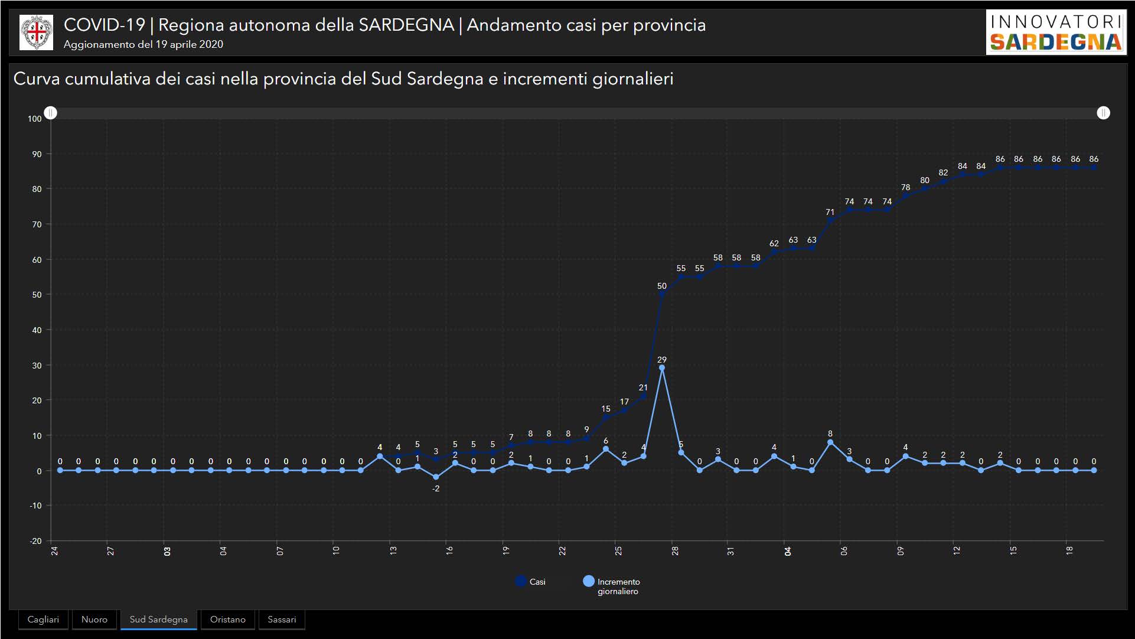The image size is (1135, 639).
Task: Click the Casi legend text label
Action: [x=537, y=582]
